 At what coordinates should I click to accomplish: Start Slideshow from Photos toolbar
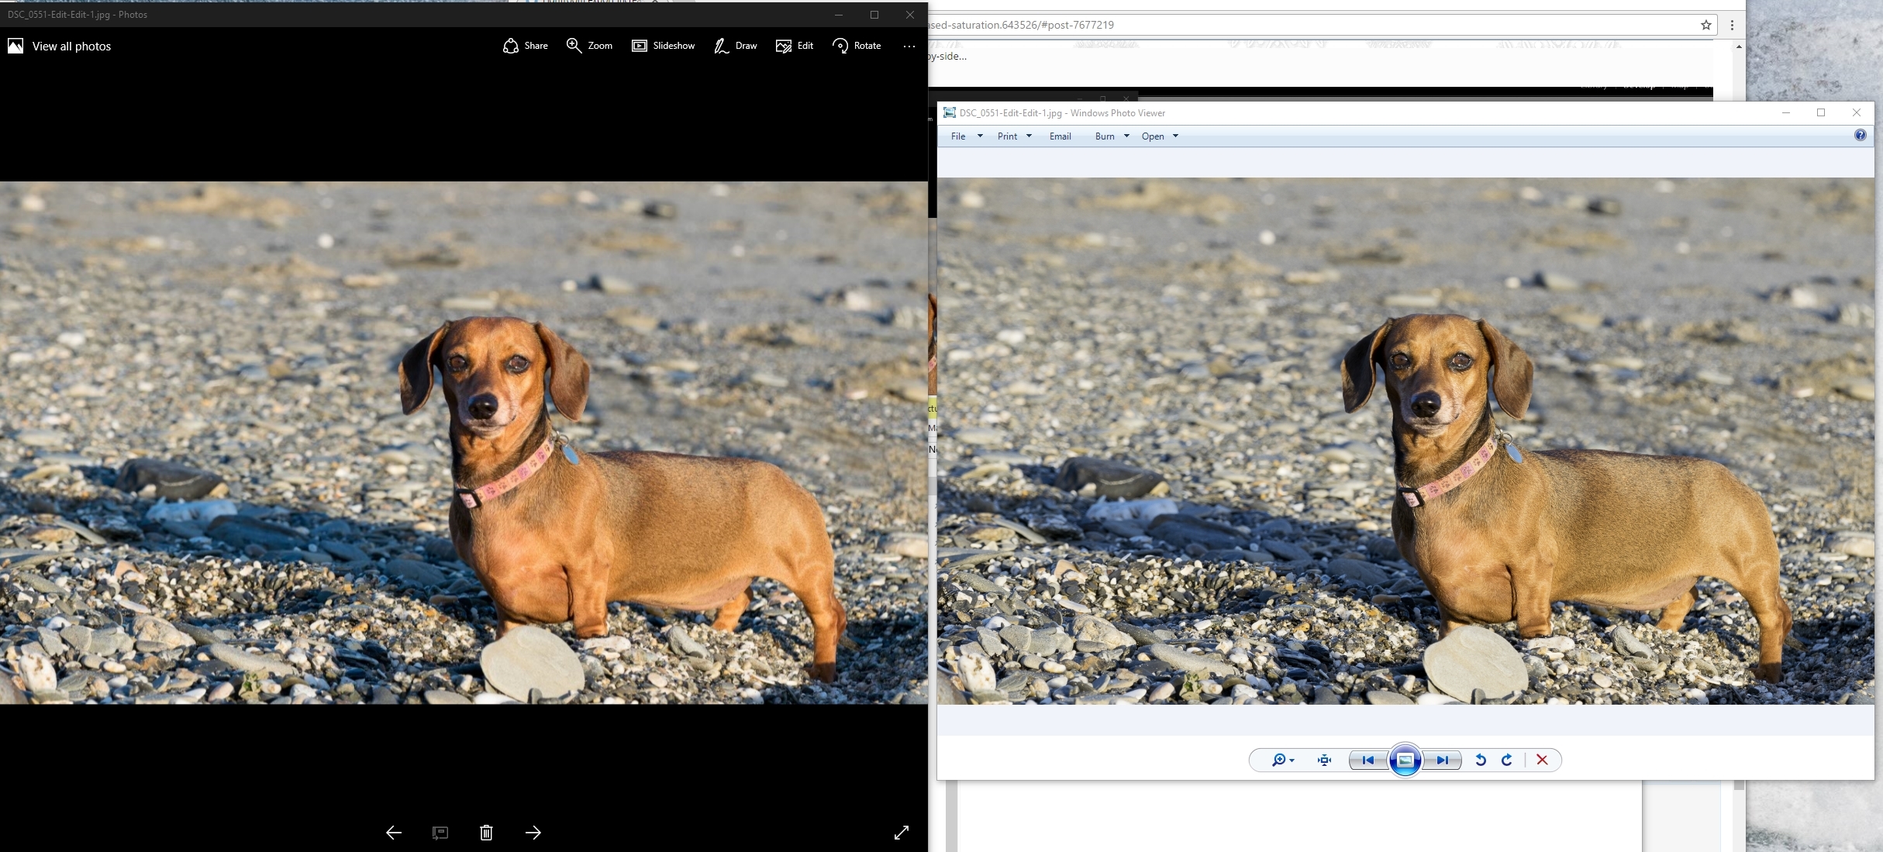663,46
